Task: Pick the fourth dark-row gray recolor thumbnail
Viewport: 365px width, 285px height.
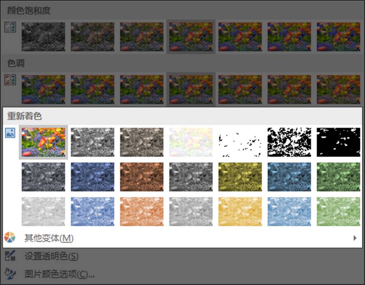Action: pyautogui.click(x=191, y=177)
